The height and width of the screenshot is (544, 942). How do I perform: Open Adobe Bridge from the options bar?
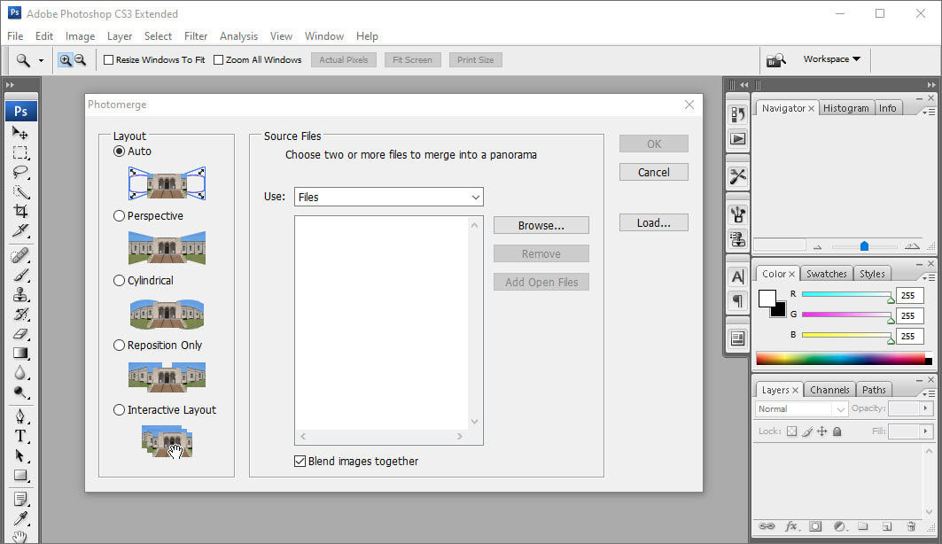pos(775,60)
